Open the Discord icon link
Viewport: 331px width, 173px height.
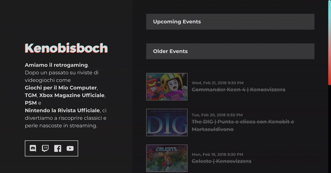click(x=33, y=148)
